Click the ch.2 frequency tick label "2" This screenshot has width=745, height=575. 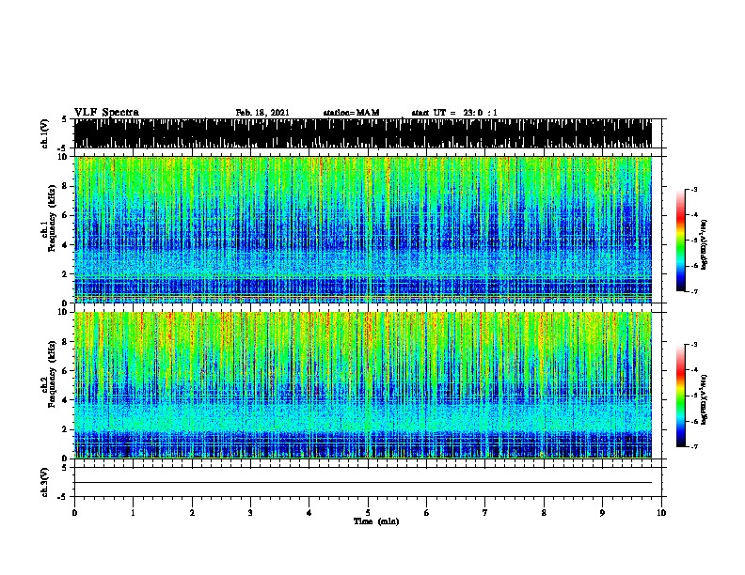(x=65, y=429)
